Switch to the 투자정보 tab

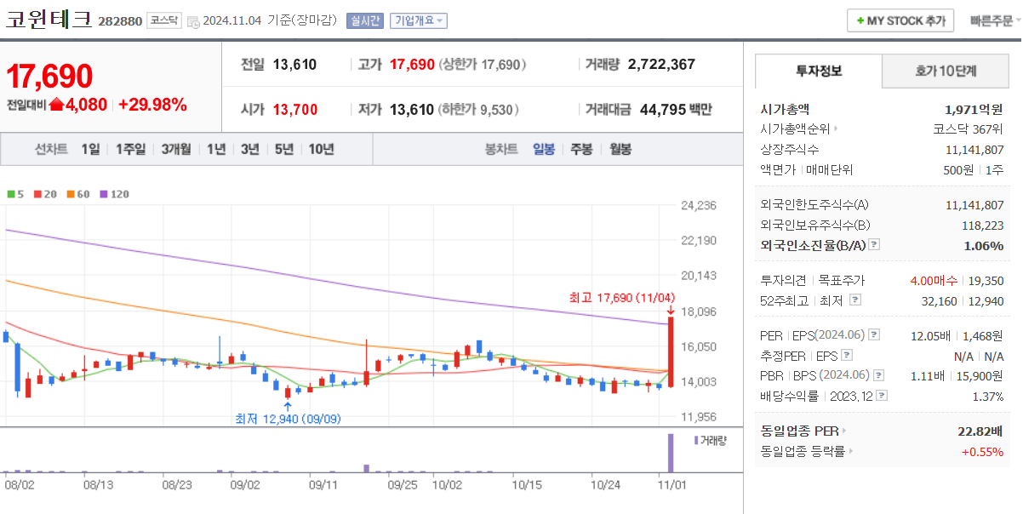pyautogui.click(x=819, y=71)
